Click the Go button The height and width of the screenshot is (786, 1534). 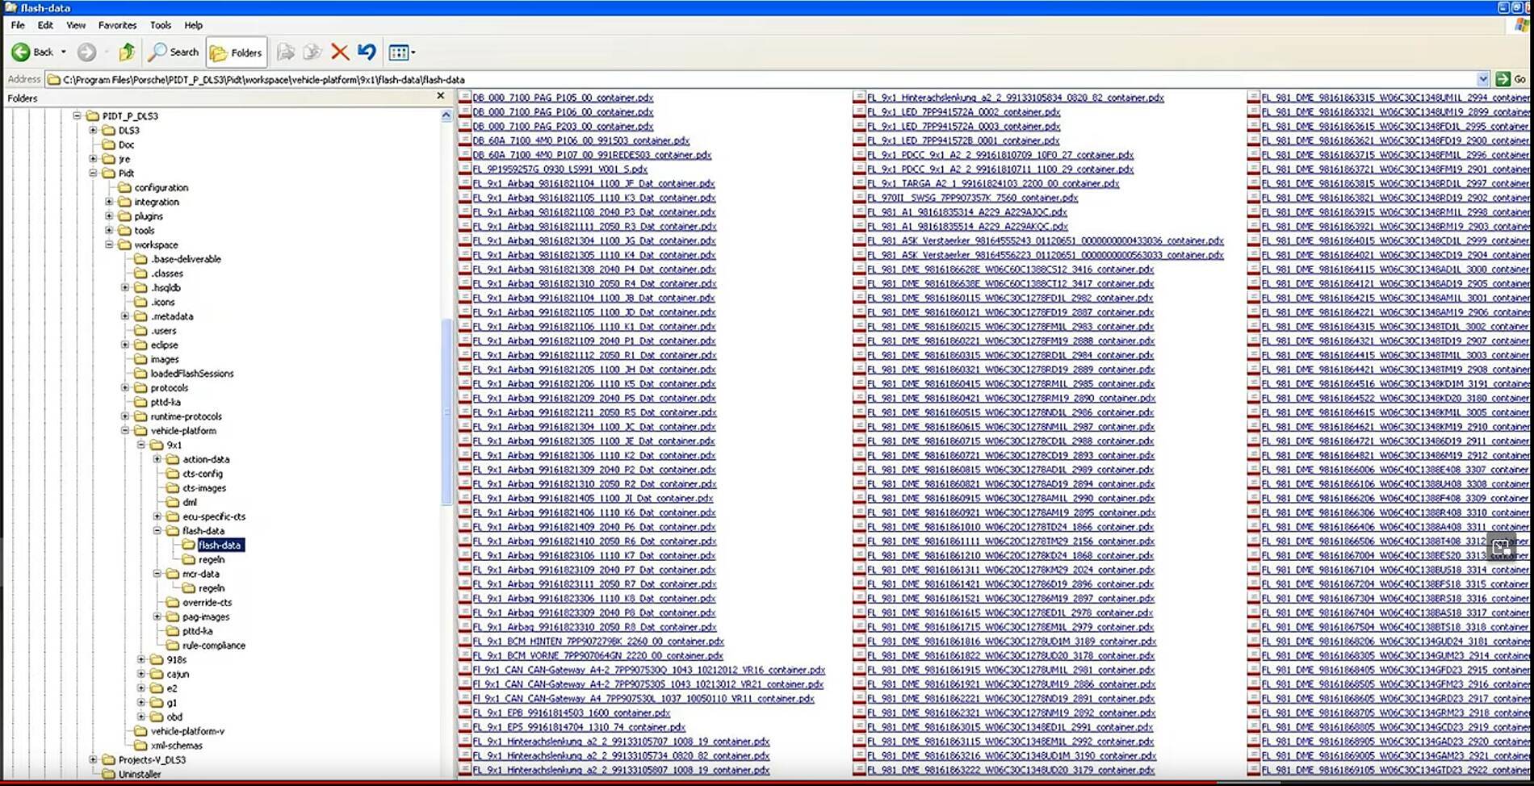[1511, 79]
